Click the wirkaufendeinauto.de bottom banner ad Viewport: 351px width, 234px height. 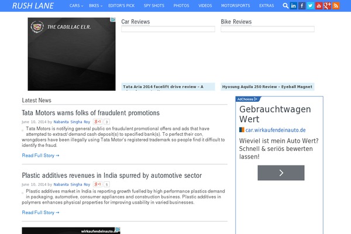(71, 230)
